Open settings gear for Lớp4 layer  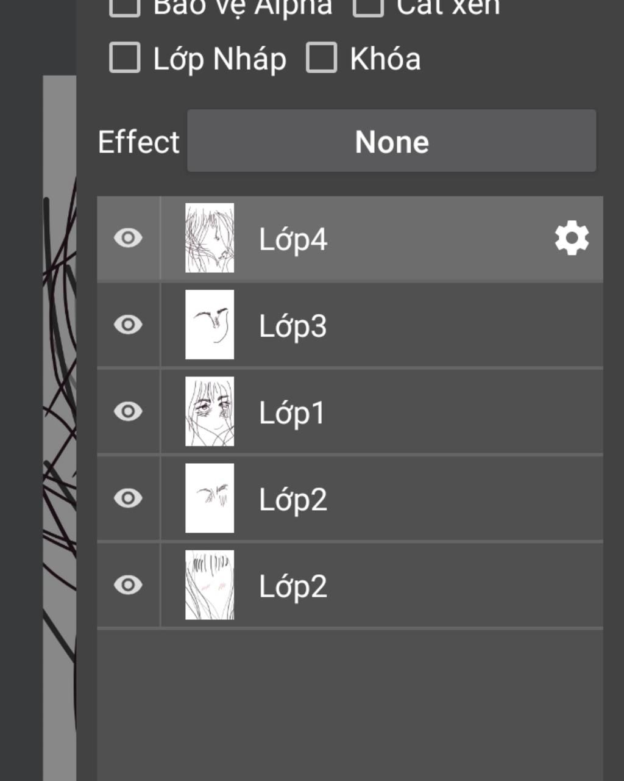click(x=572, y=239)
